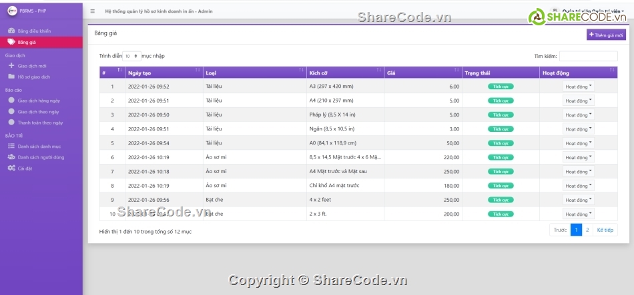Expand Hoạt động dropdown for row 1
634x295 pixels.
coord(578,87)
